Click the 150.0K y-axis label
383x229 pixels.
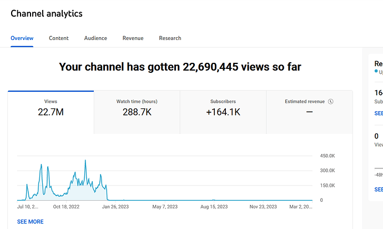click(327, 186)
